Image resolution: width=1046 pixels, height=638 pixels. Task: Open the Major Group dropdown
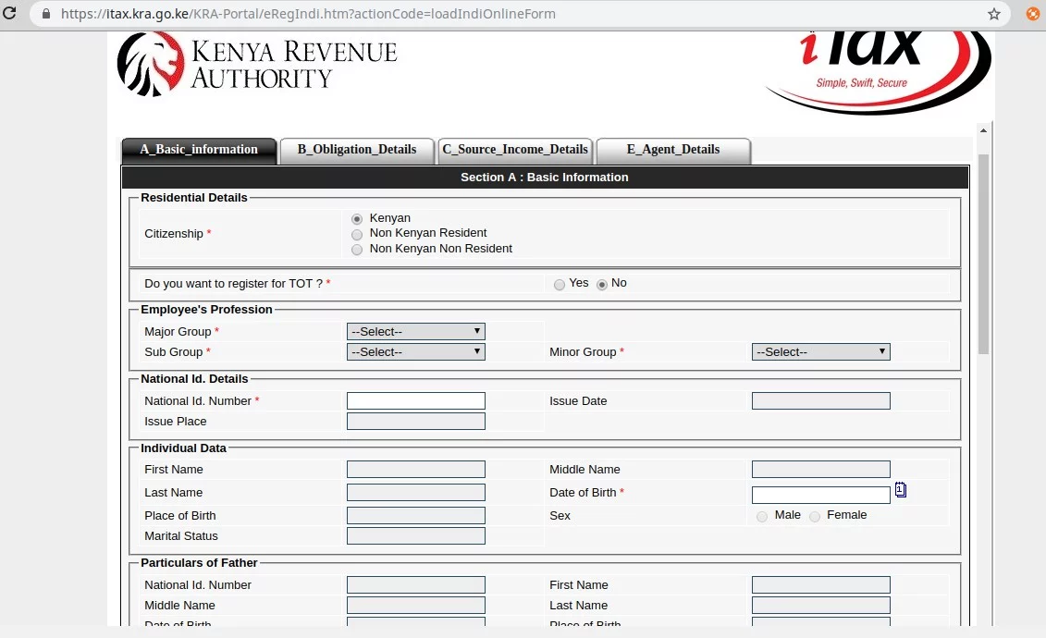point(415,331)
